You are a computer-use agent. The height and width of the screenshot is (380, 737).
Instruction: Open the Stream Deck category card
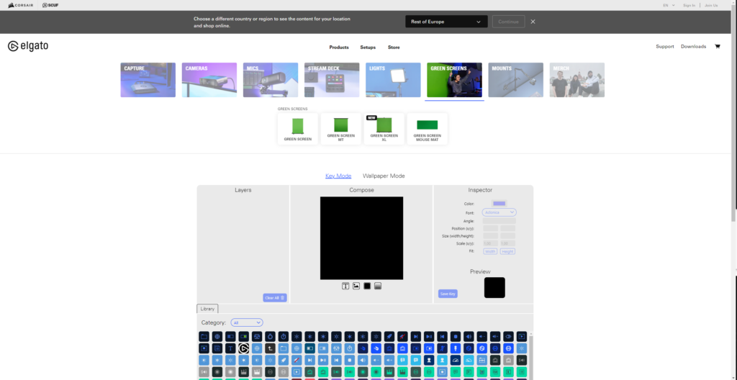coord(332,80)
